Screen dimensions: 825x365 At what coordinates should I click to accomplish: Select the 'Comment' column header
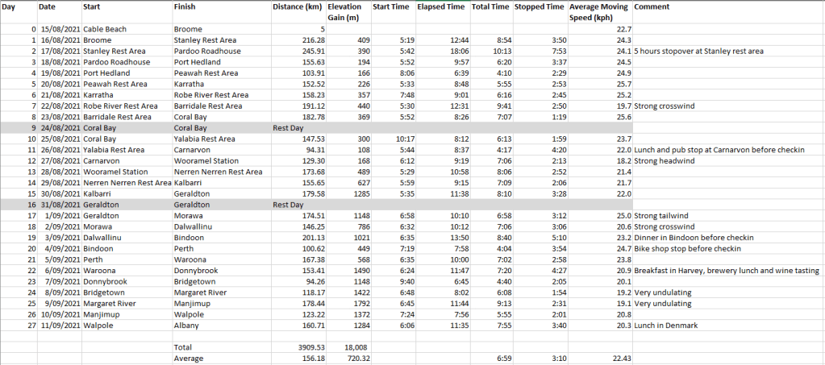(652, 7)
